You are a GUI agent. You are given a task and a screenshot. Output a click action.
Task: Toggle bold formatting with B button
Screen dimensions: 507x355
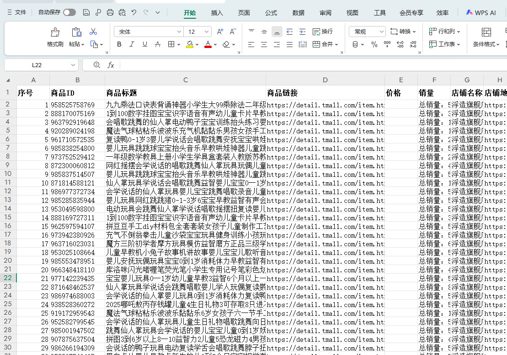tap(119, 44)
